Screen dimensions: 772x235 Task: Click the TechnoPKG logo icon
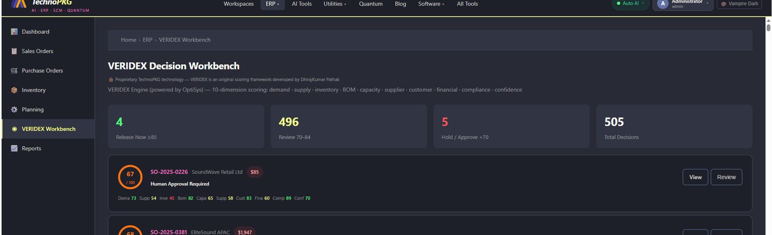tap(19, 3)
